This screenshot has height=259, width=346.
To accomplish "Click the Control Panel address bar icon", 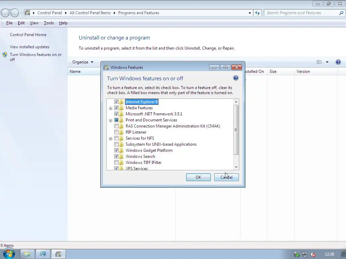I will [x=27, y=13].
